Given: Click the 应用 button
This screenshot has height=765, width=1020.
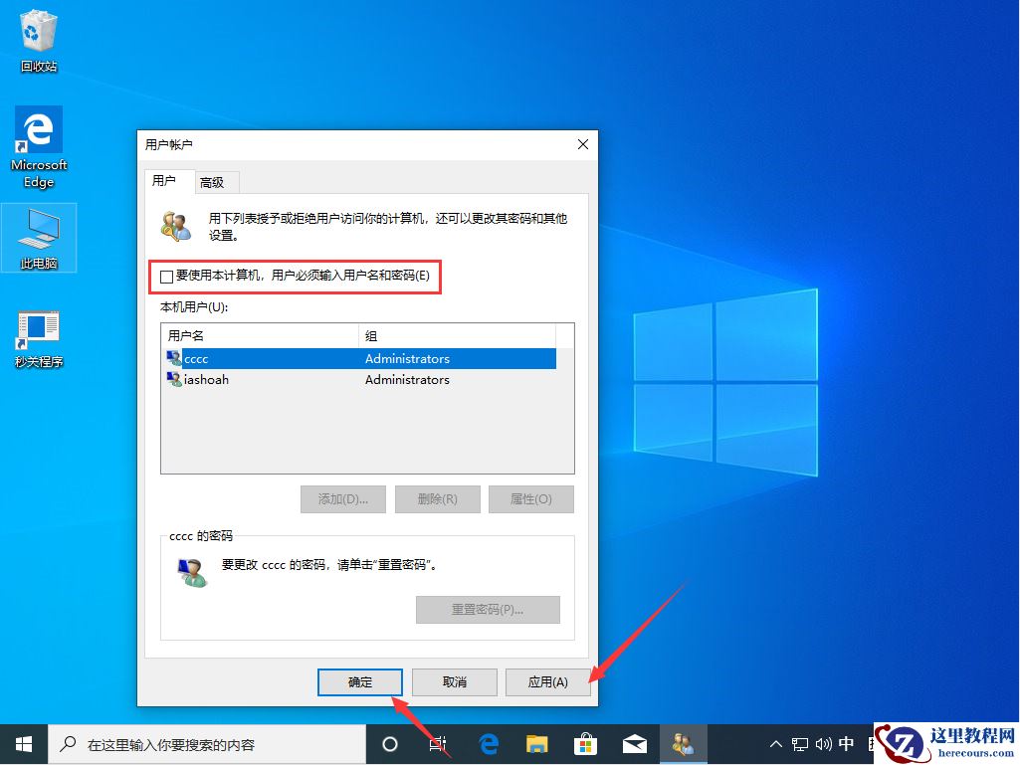Looking at the screenshot, I should pyautogui.click(x=548, y=682).
